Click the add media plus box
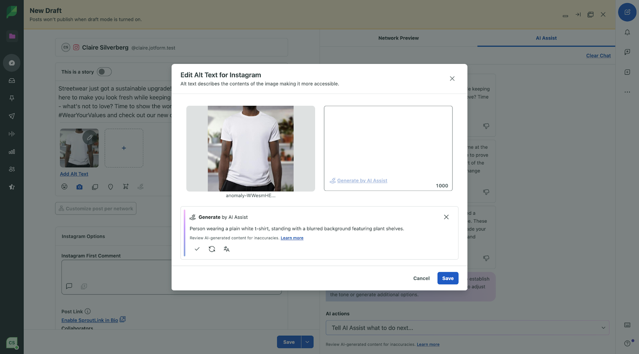The image size is (639, 354). point(124,148)
